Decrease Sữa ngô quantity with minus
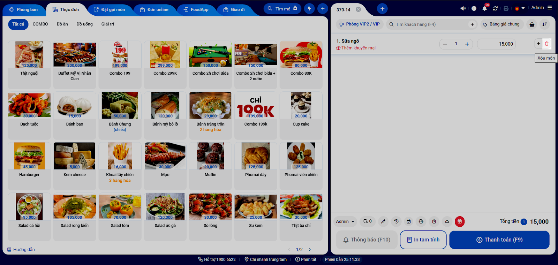This screenshot has height=265, width=558. tap(445, 44)
